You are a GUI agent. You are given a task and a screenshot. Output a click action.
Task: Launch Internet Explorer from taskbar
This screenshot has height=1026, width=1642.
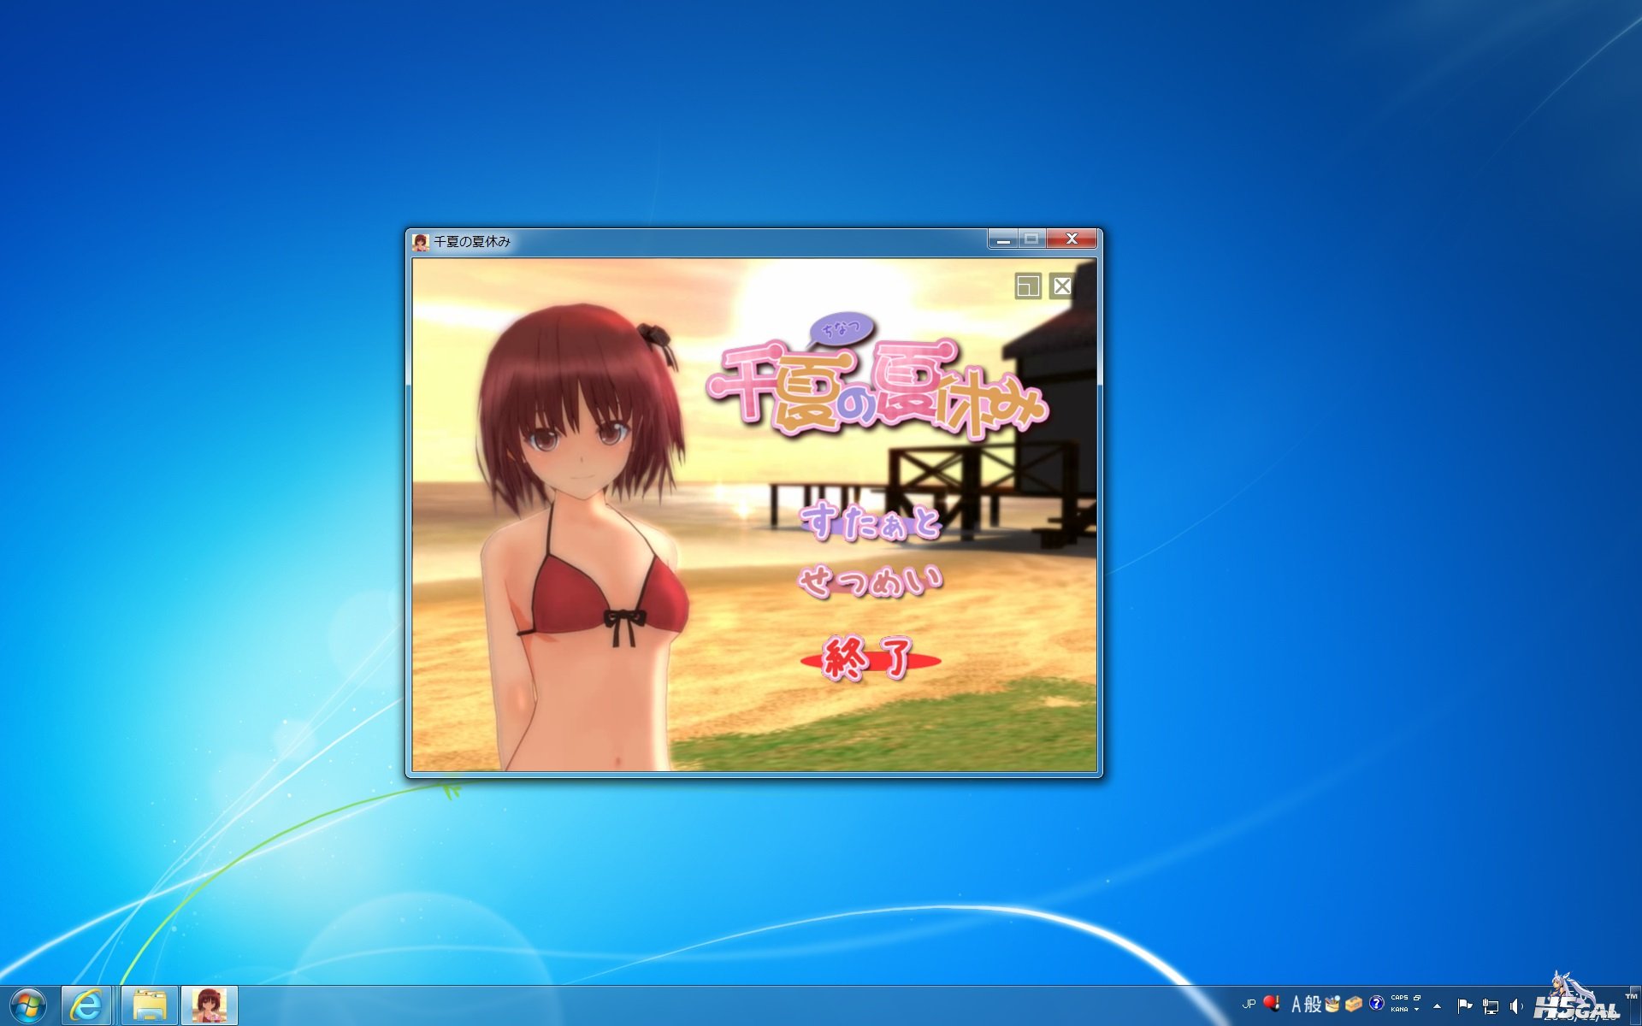click(86, 1005)
